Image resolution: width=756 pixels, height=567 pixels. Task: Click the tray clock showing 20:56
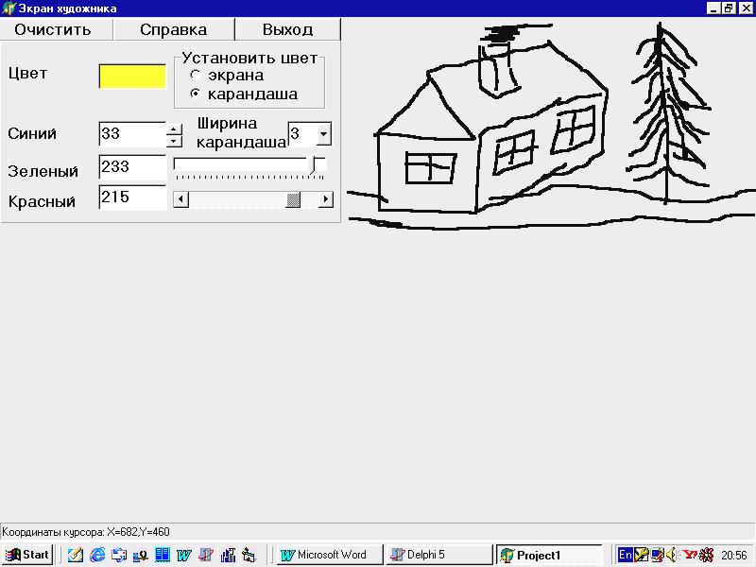734,556
